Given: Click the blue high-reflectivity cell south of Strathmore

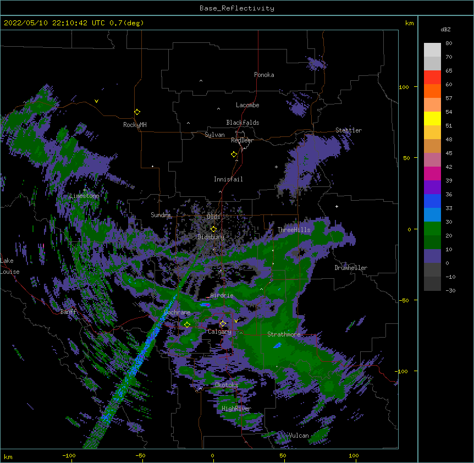Looking at the screenshot, I should [277, 345].
